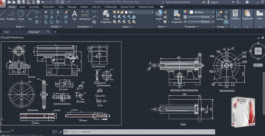Click the Undo arrow in quick access toolbar
Image resolution: width=265 pixels, height=136 pixels.
(x=43, y=2)
